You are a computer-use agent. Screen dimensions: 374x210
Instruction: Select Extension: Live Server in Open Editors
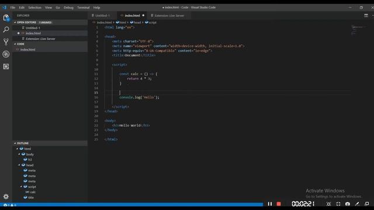pyautogui.click(x=50, y=38)
